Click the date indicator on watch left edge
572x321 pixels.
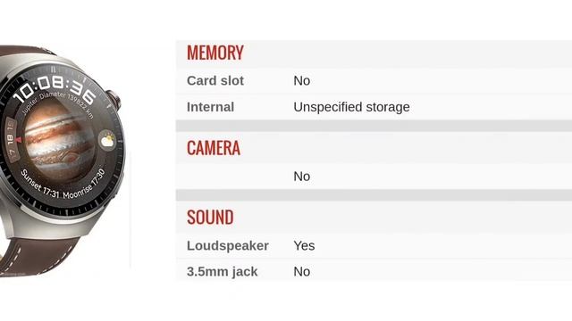(x=12, y=139)
